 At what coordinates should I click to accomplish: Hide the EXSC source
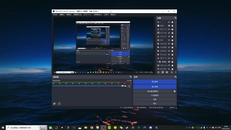[169, 26]
